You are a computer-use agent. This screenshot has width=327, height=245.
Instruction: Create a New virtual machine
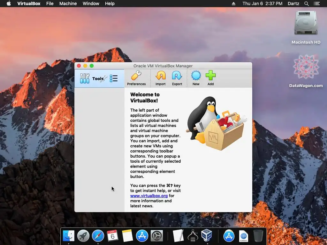click(196, 78)
